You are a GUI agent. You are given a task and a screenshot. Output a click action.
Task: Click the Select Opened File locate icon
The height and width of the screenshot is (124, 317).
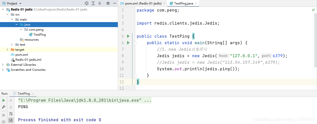point(87,3)
